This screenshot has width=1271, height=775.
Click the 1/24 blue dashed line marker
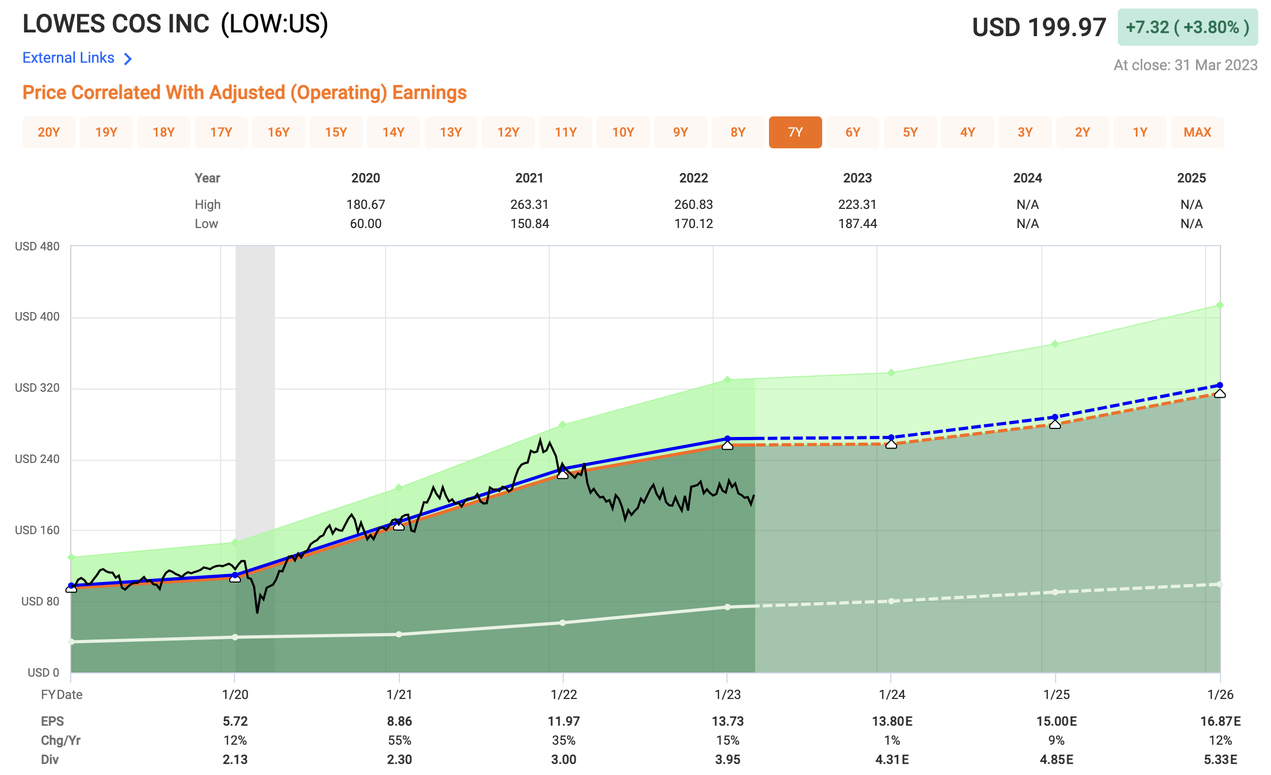pyautogui.click(x=891, y=437)
